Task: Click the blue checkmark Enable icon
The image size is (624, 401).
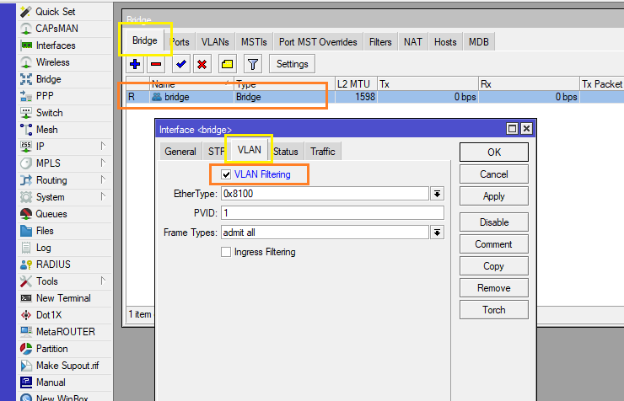Action: (181, 64)
